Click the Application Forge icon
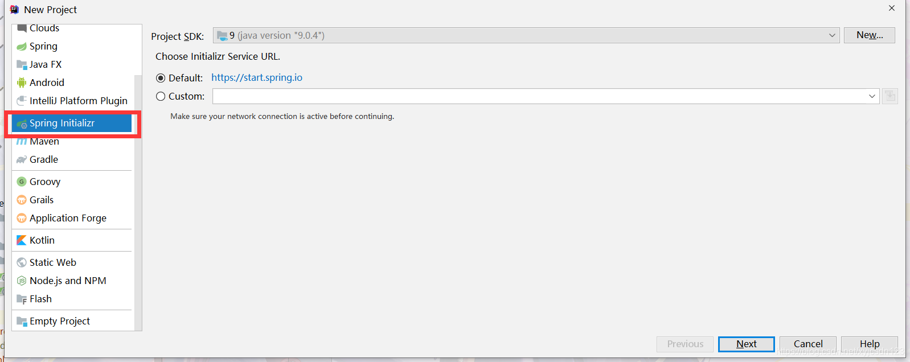Screen dimensions: 910x362 click(x=22, y=218)
